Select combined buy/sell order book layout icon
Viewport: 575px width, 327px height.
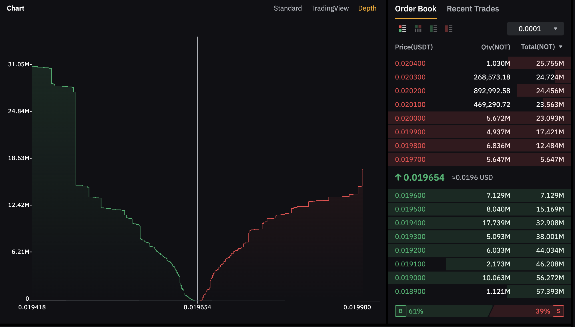tap(402, 29)
